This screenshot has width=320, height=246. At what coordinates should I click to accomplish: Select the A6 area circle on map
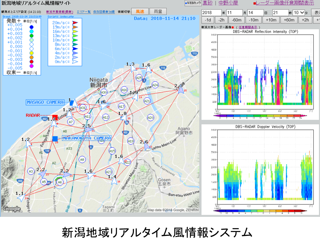coord(60,182)
